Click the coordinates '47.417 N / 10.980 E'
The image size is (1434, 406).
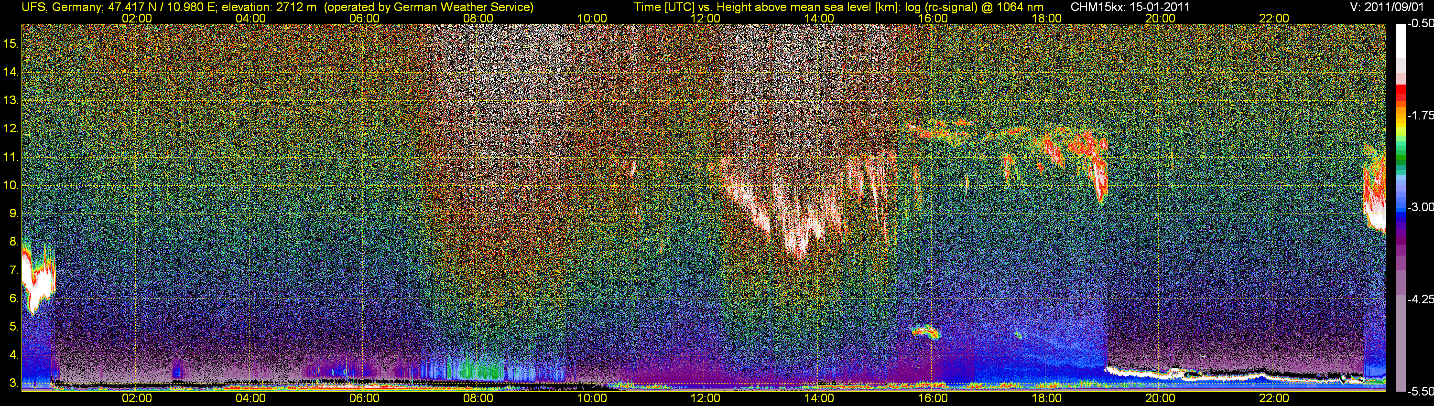(x=162, y=7)
